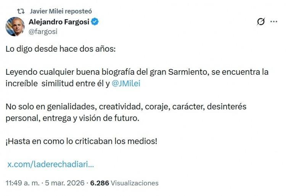Open Alejandro Fargosi's profile picture
Screen dimensions: 286x196
[x=15, y=27]
